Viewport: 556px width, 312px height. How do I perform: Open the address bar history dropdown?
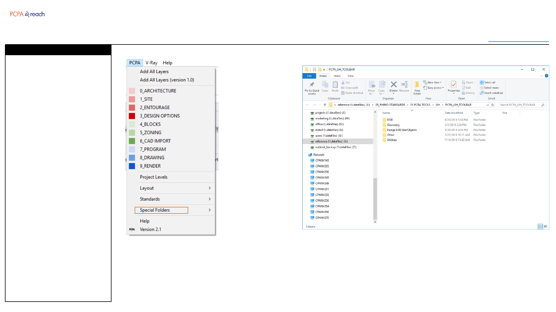[488, 105]
